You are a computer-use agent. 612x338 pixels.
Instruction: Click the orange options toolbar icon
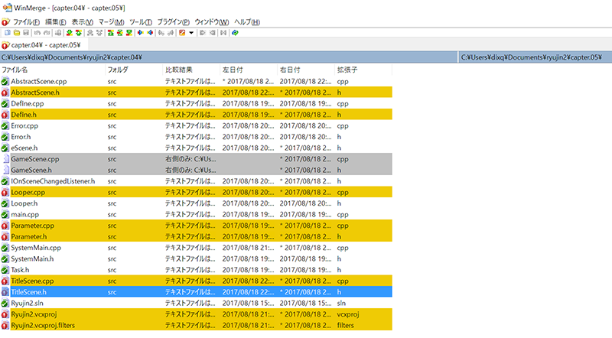182,33
